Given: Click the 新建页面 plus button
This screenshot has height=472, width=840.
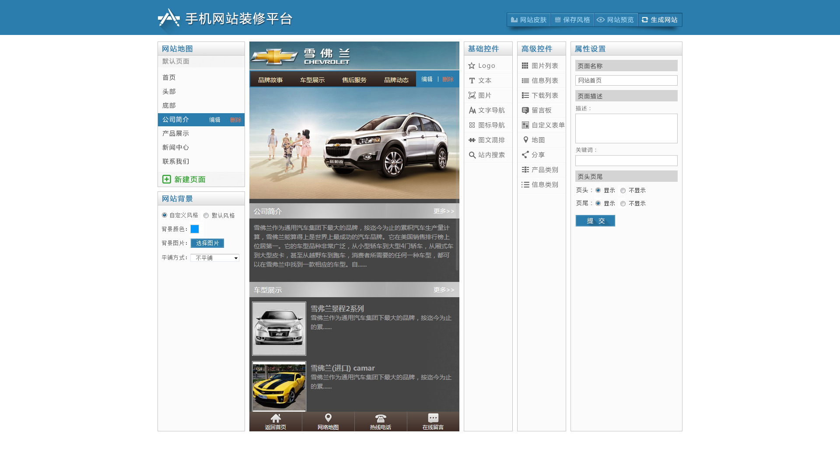Looking at the screenshot, I should tap(167, 179).
